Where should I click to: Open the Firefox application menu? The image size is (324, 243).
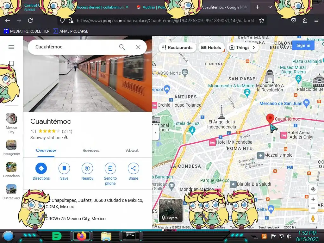[x=316, y=20]
